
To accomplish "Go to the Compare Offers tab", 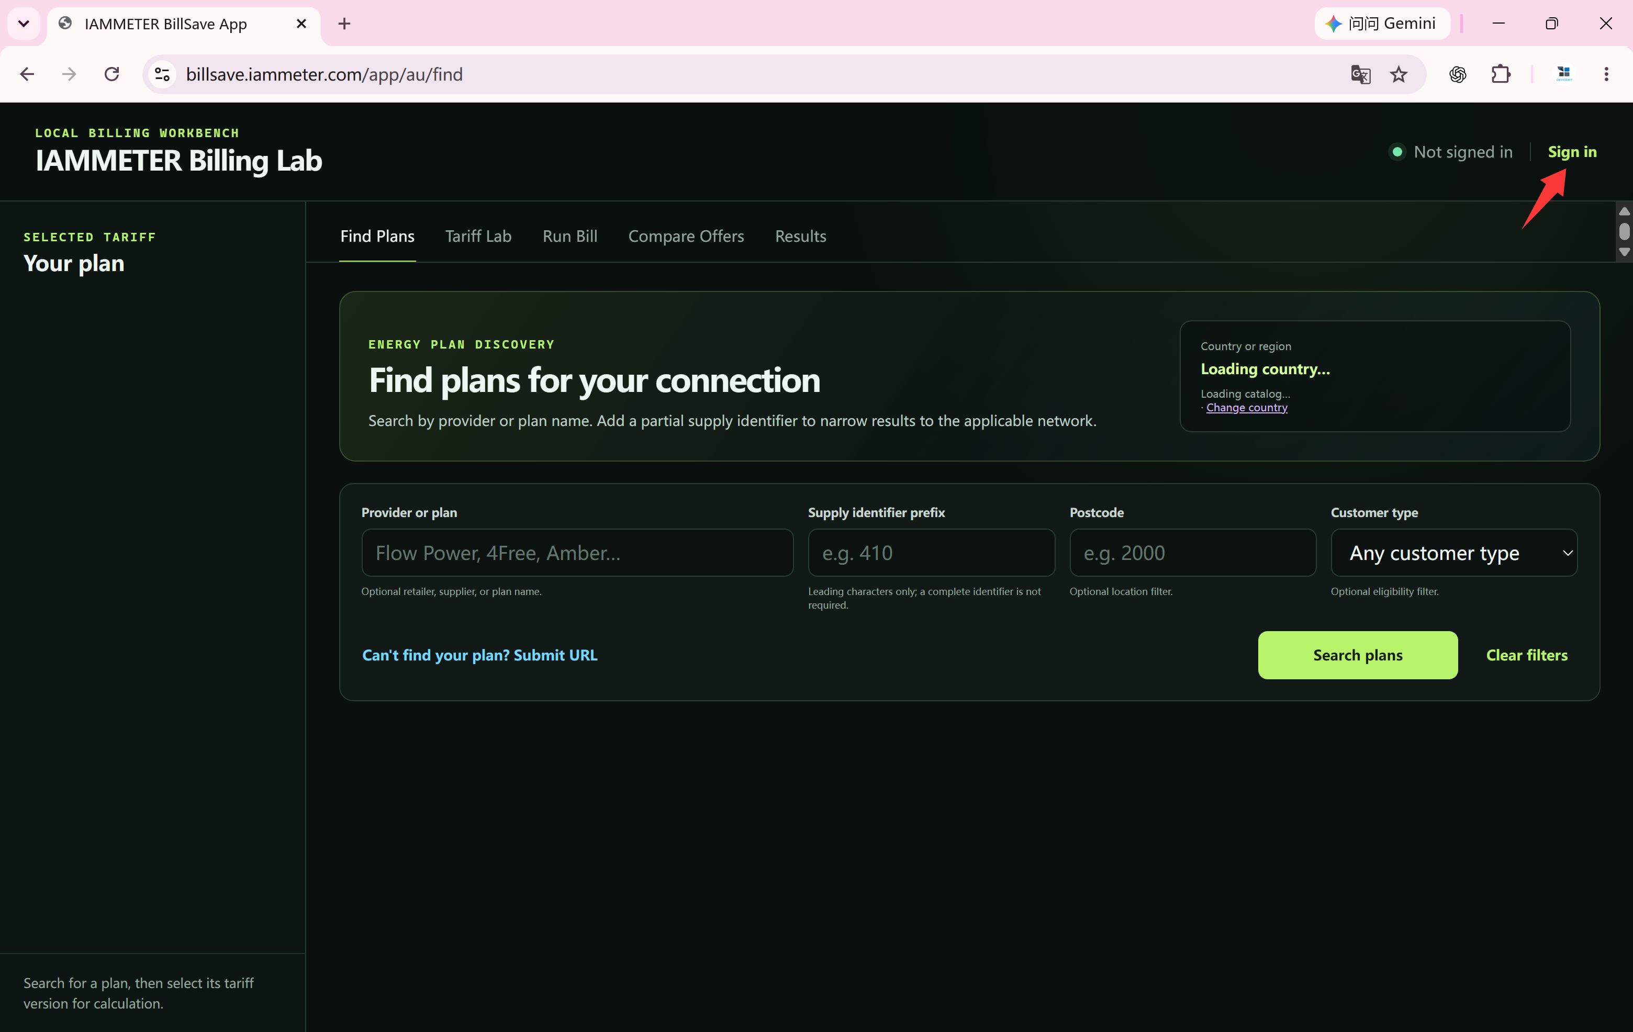I will click(x=686, y=236).
